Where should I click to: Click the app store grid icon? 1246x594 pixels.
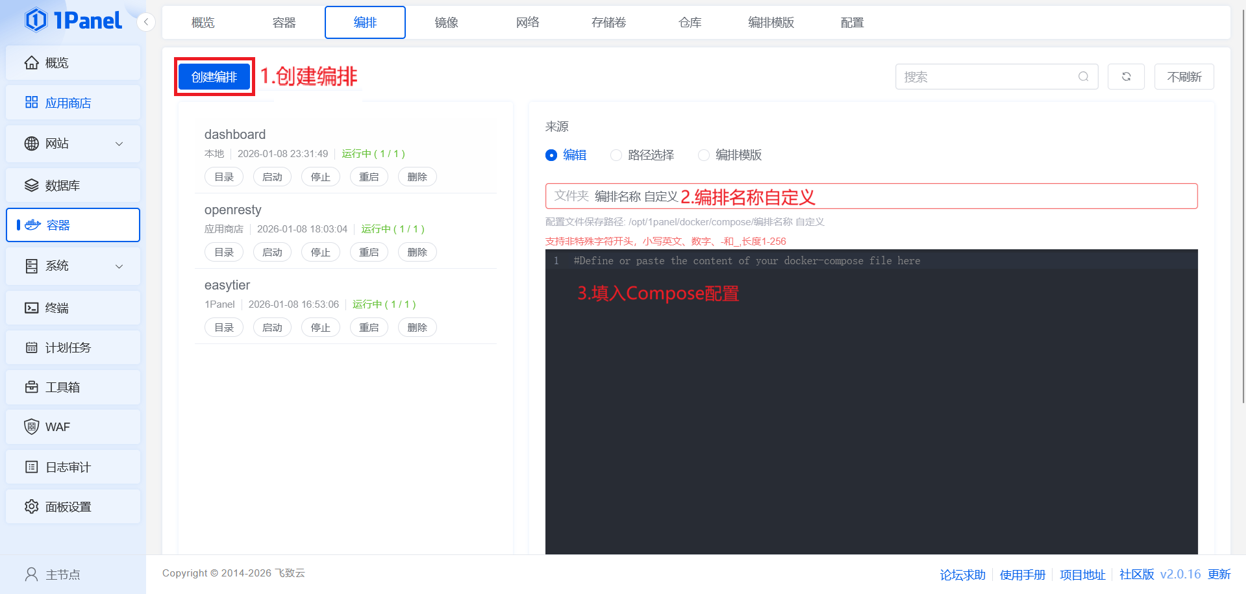coord(31,103)
